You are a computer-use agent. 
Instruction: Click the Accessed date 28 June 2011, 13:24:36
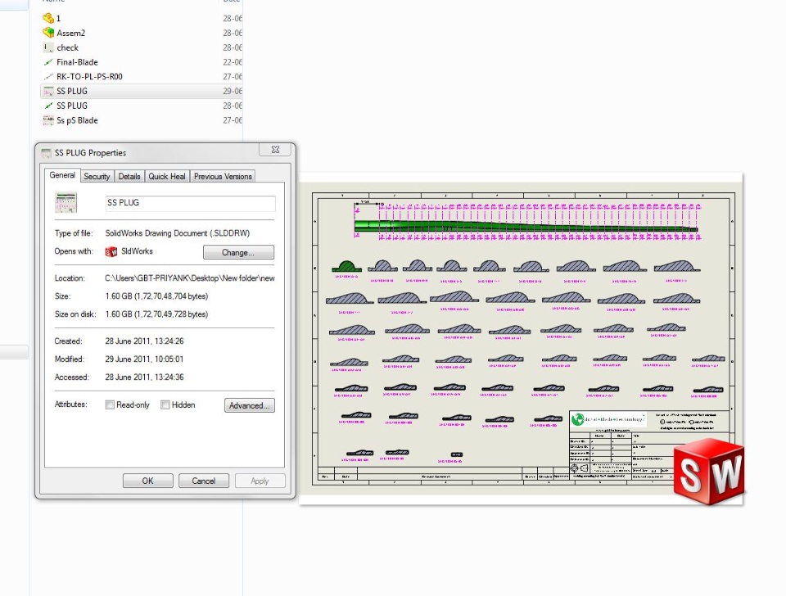pyautogui.click(x=144, y=377)
